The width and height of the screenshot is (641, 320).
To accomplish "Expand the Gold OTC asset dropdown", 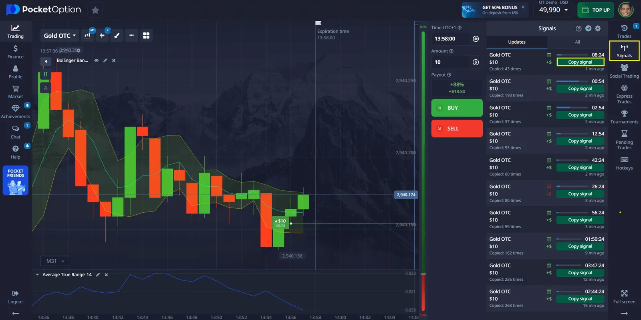I will click(60, 36).
